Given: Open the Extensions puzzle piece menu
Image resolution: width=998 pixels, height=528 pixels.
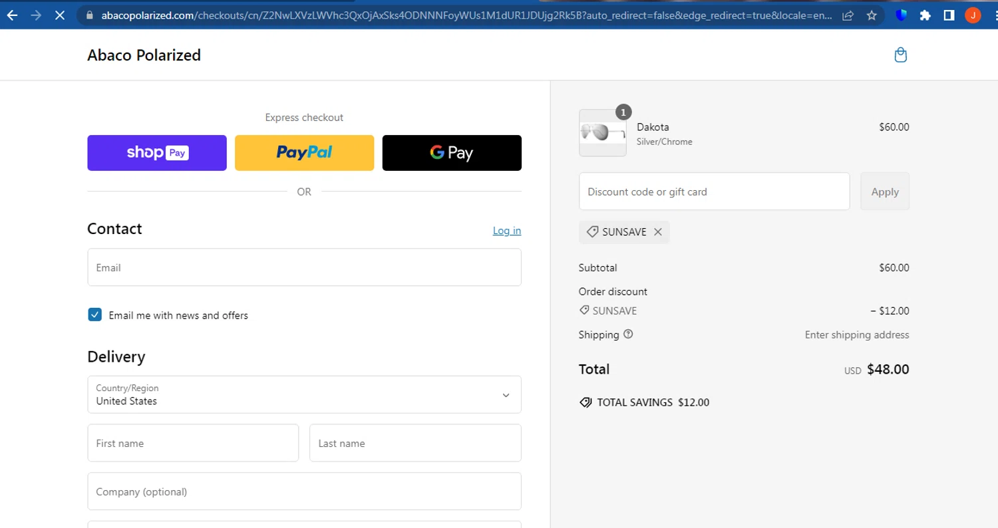Looking at the screenshot, I should click(925, 15).
